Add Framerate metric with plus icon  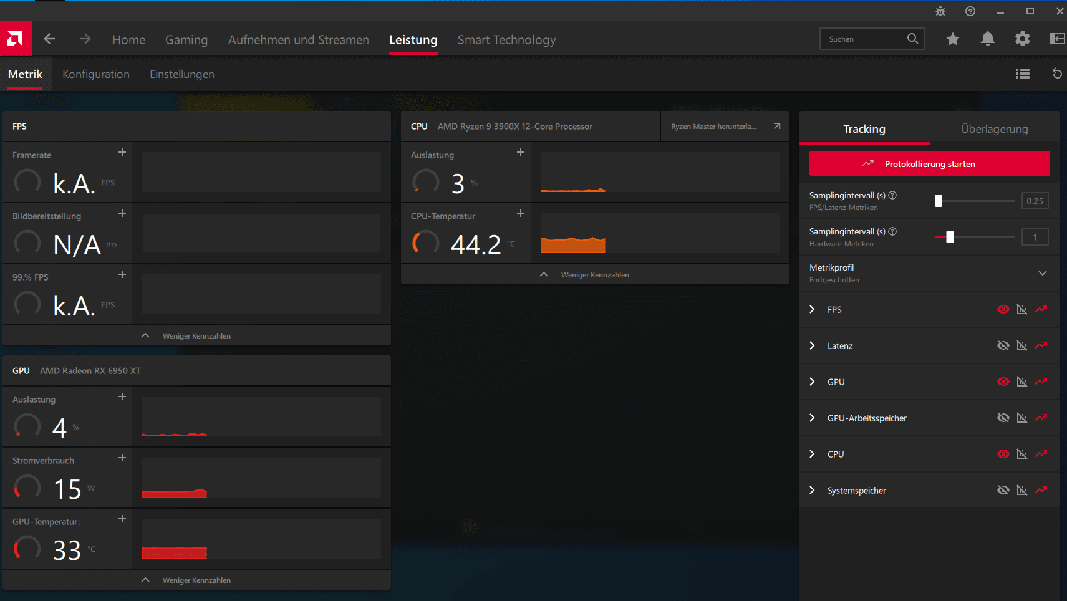coord(122,152)
